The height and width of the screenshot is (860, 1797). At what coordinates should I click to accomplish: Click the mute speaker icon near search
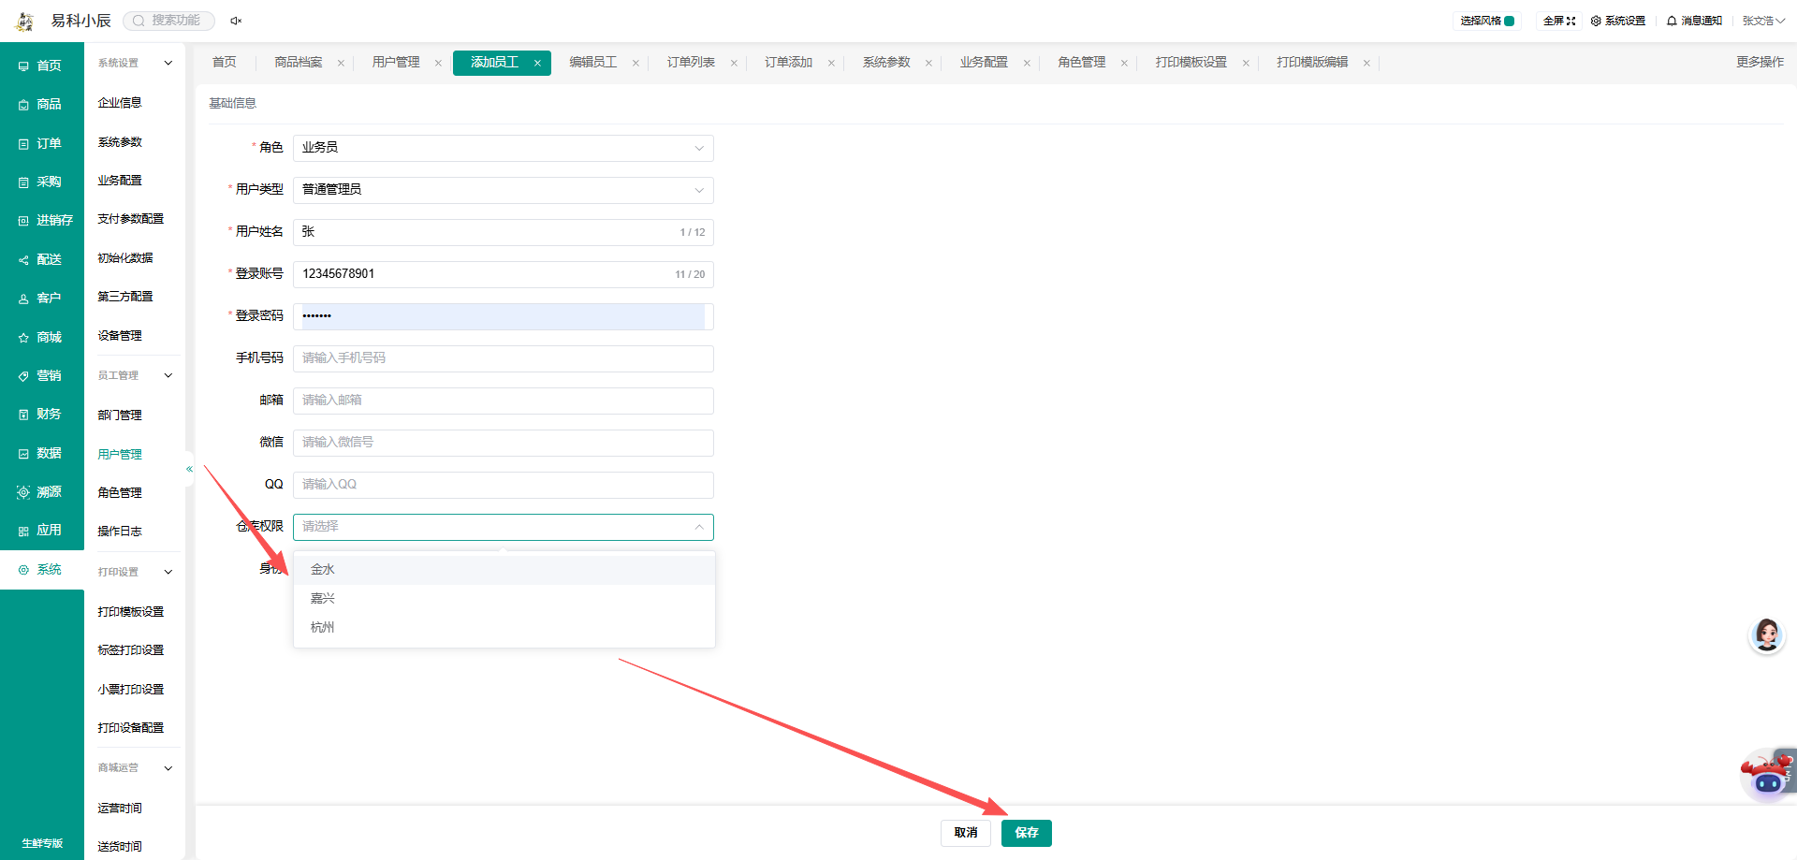(x=236, y=21)
